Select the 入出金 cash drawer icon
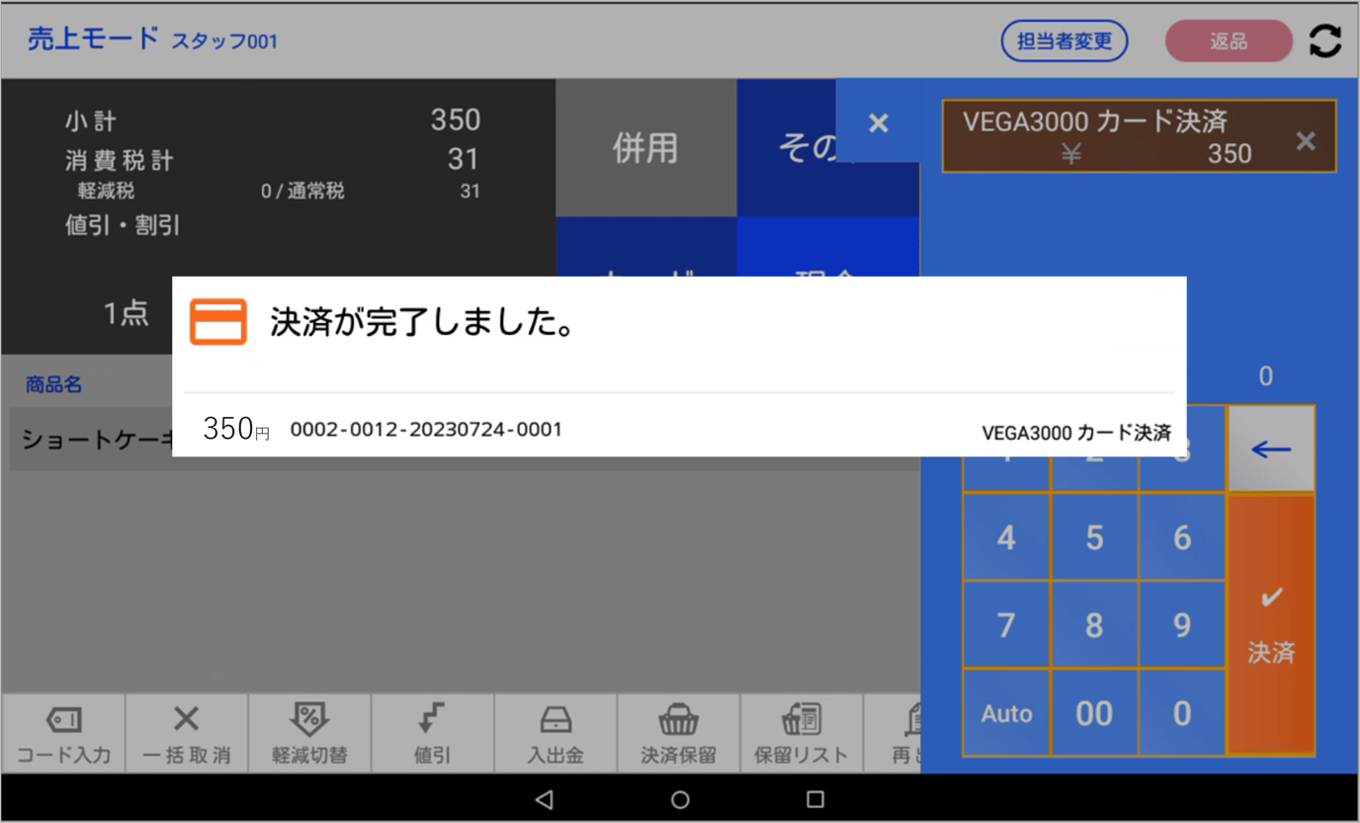Viewport: 1360px width, 823px height. click(x=555, y=733)
